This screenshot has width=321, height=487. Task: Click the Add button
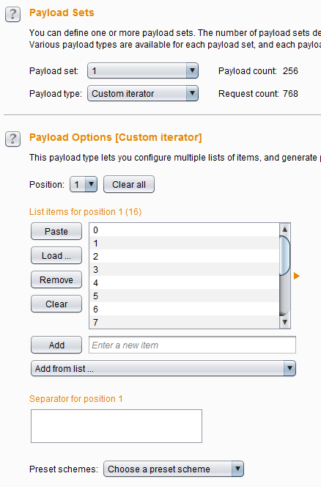[x=56, y=345]
